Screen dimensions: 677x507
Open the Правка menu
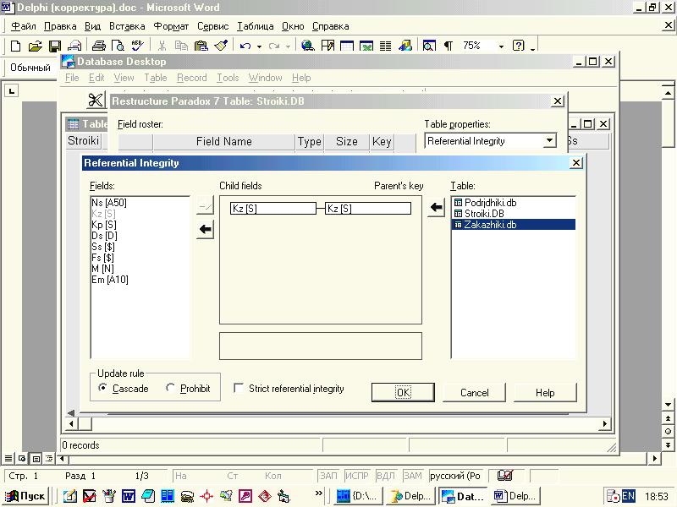[x=60, y=26]
